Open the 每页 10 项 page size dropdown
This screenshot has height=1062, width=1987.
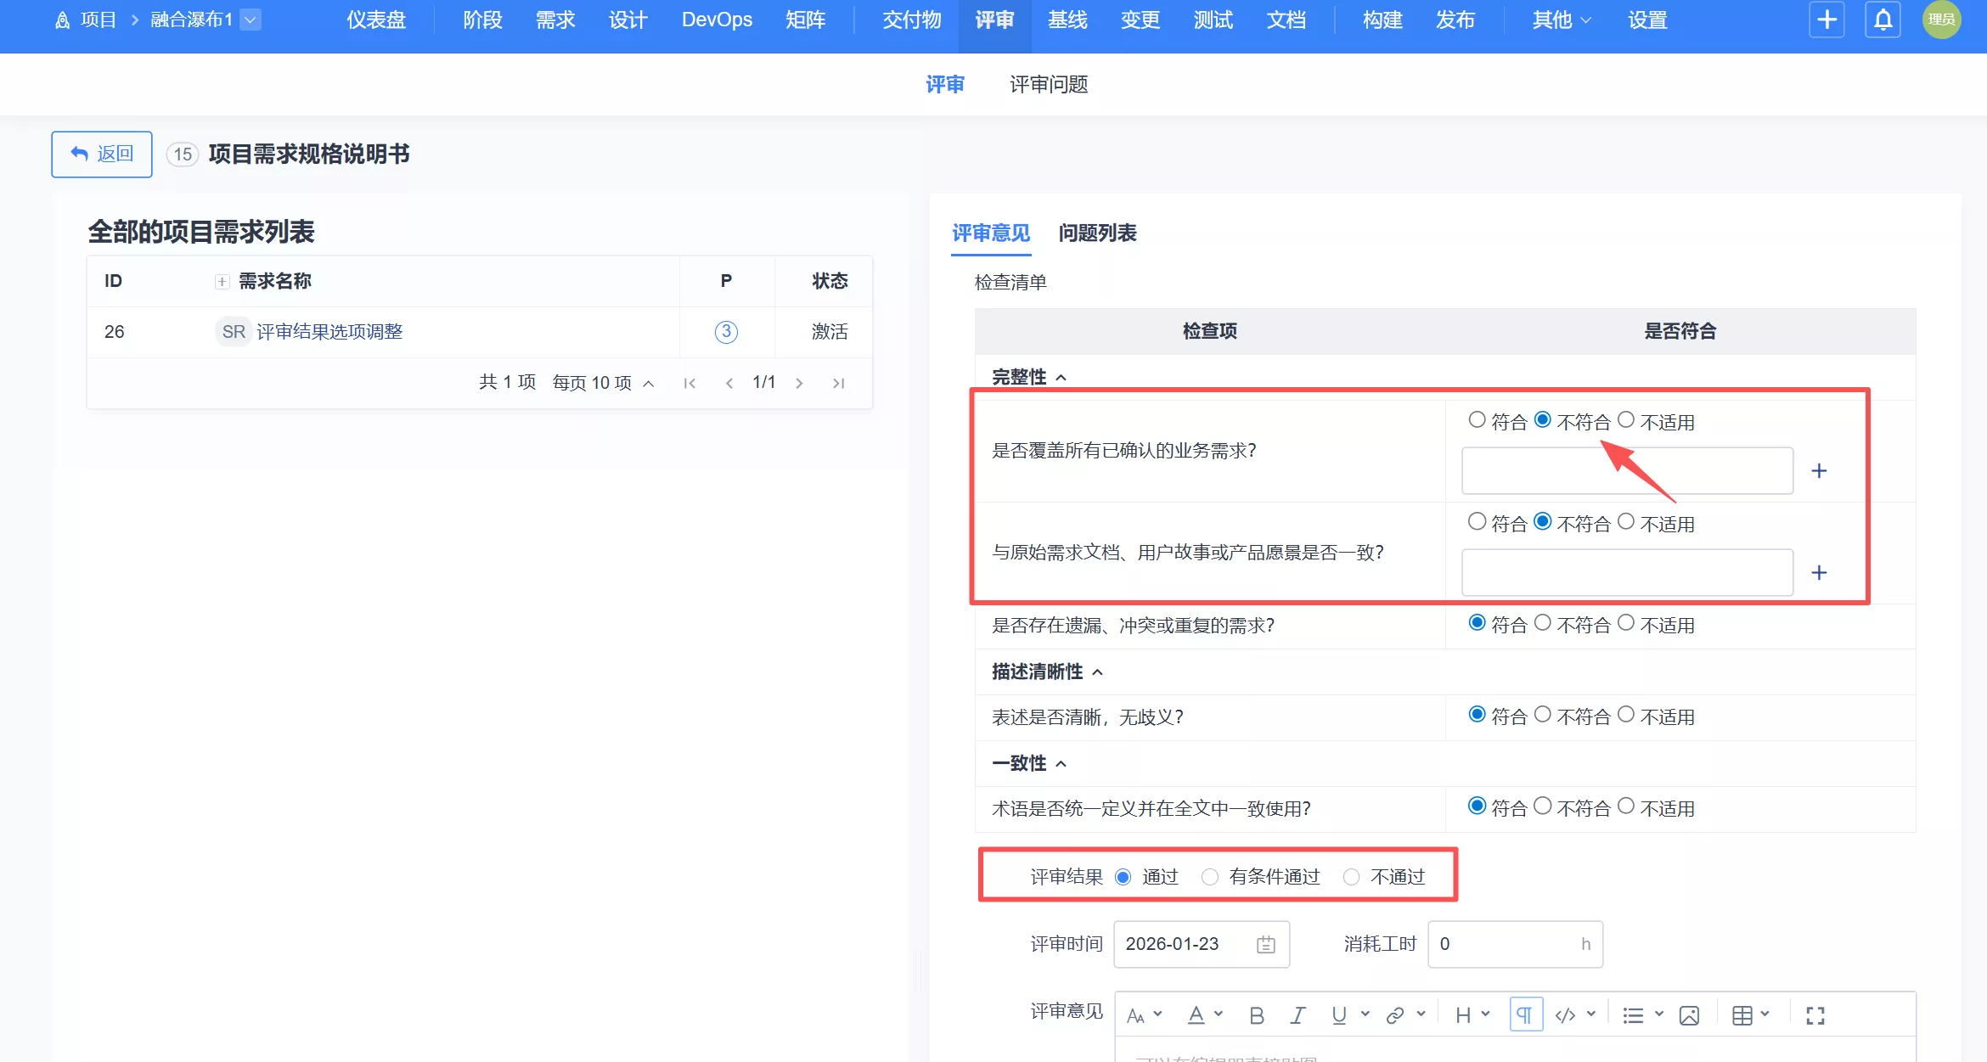(603, 383)
